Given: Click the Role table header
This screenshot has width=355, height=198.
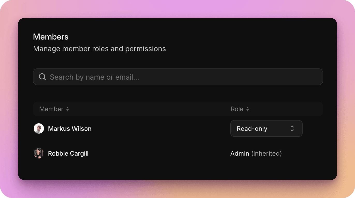Looking at the screenshot, I should click(x=236, y=109).
